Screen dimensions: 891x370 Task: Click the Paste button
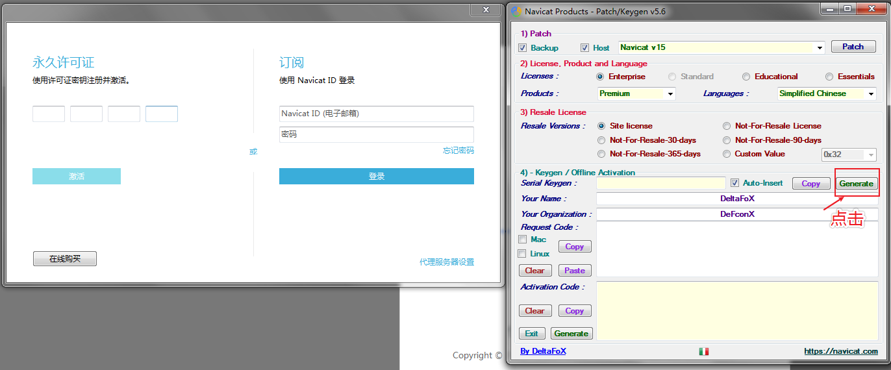(575, 271)
